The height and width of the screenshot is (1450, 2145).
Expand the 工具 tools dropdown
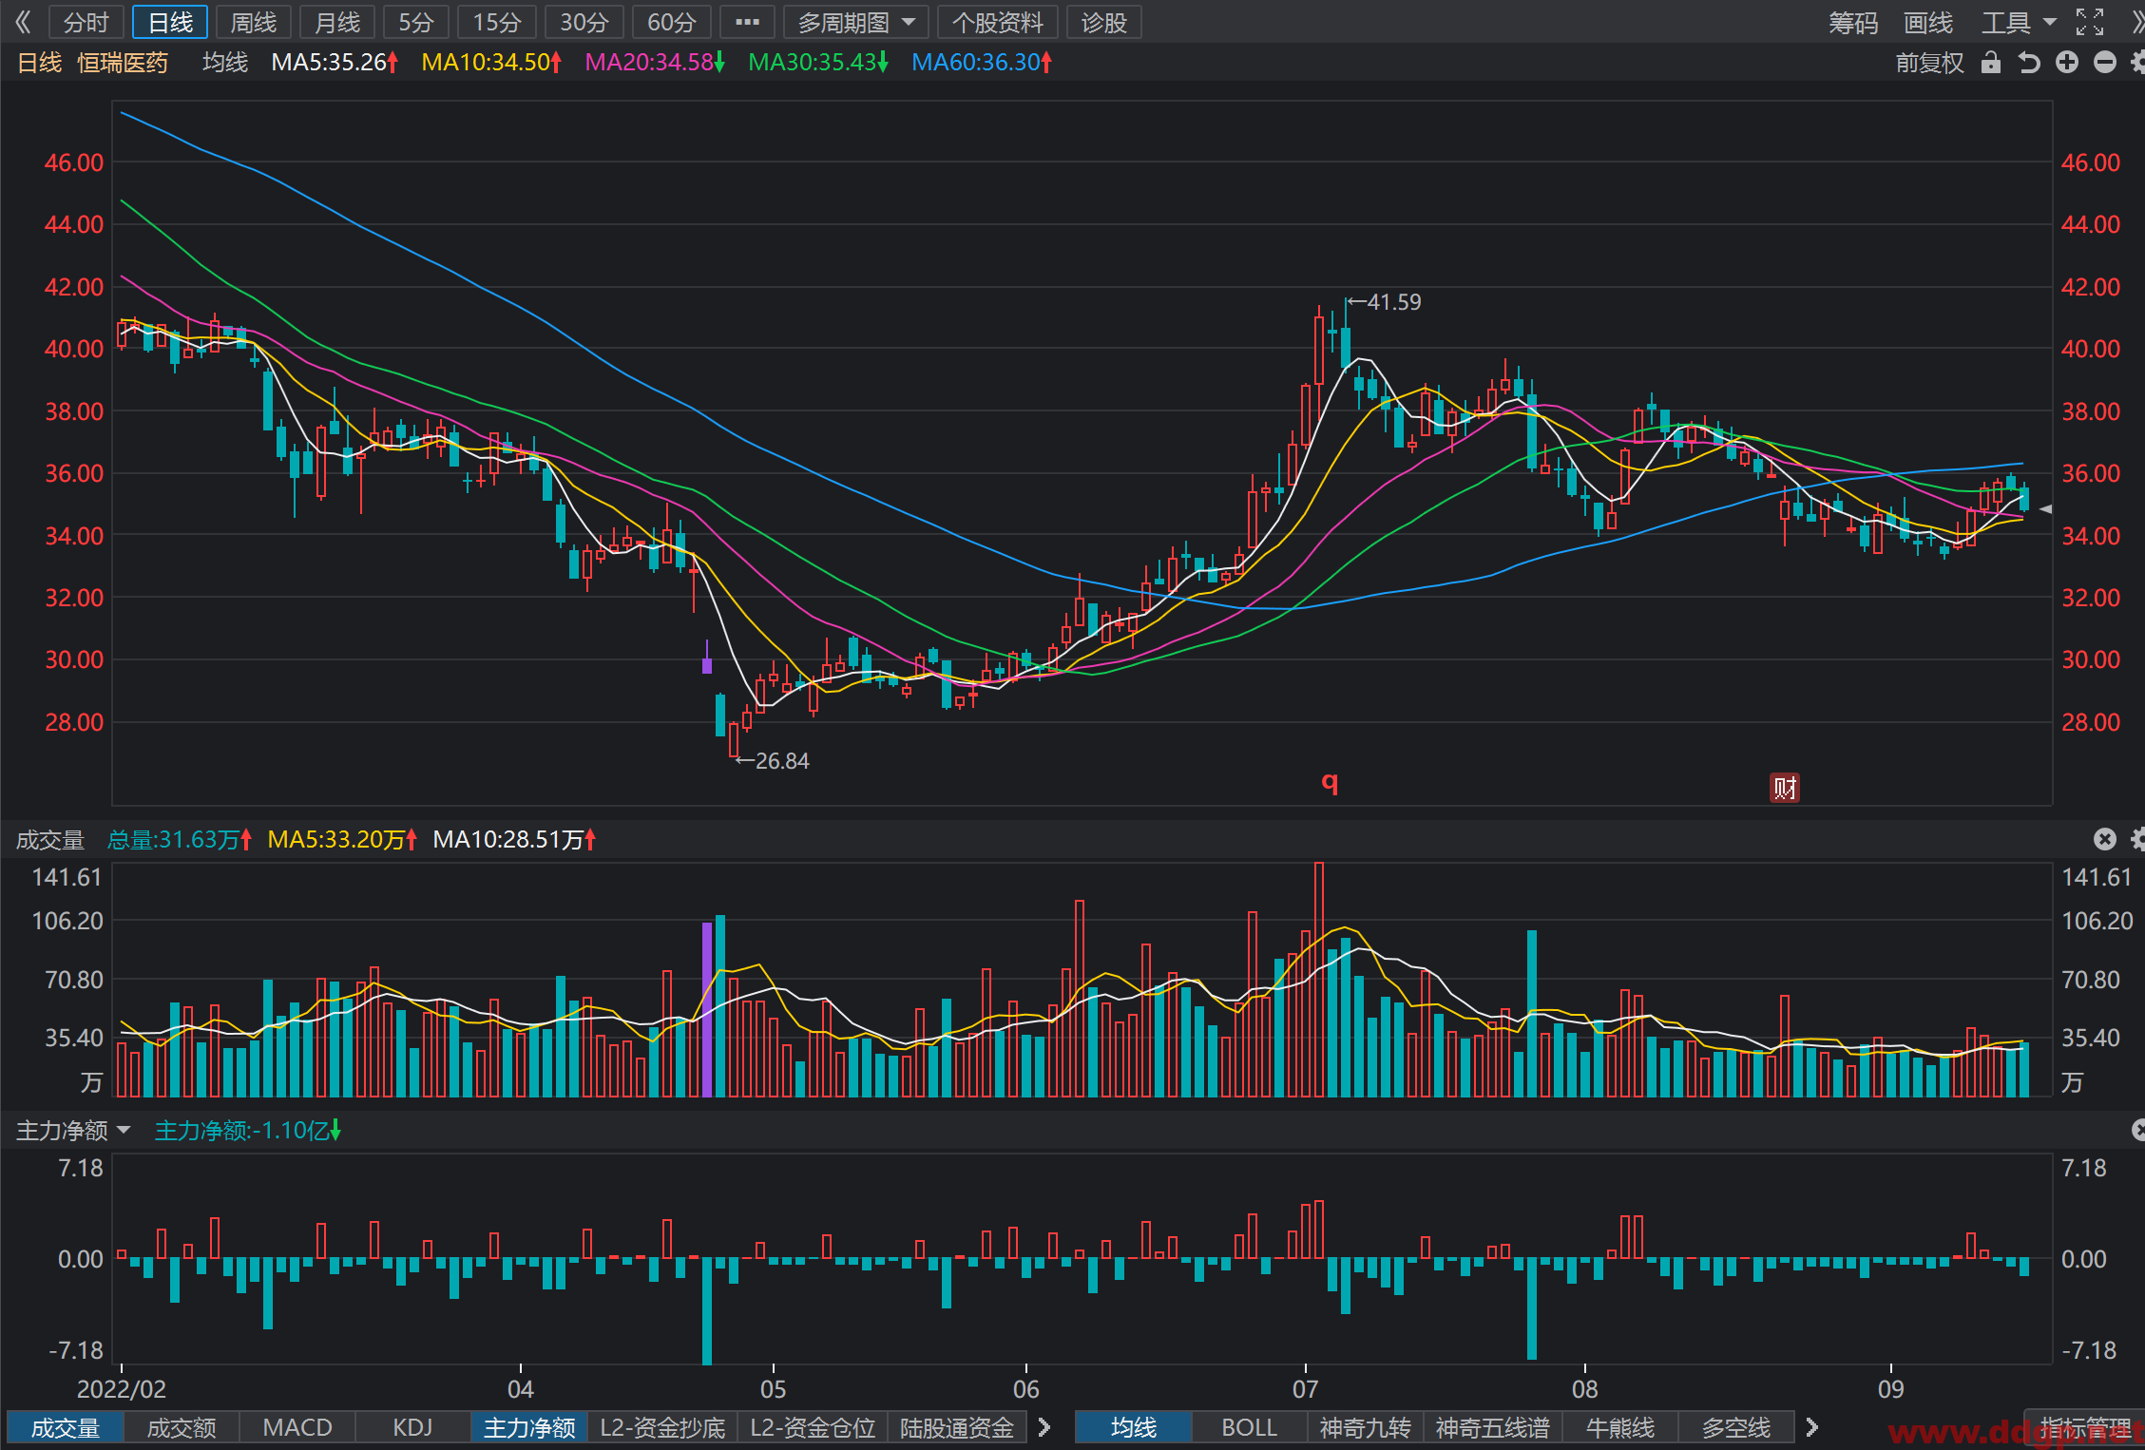click(2019, 22)
